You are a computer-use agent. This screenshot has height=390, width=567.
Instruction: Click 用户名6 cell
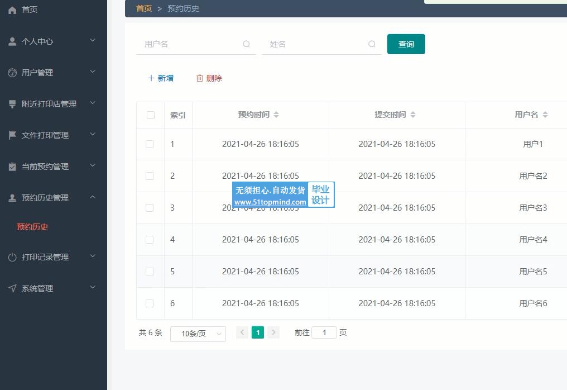pyautogui.click(x=533, y=303)
